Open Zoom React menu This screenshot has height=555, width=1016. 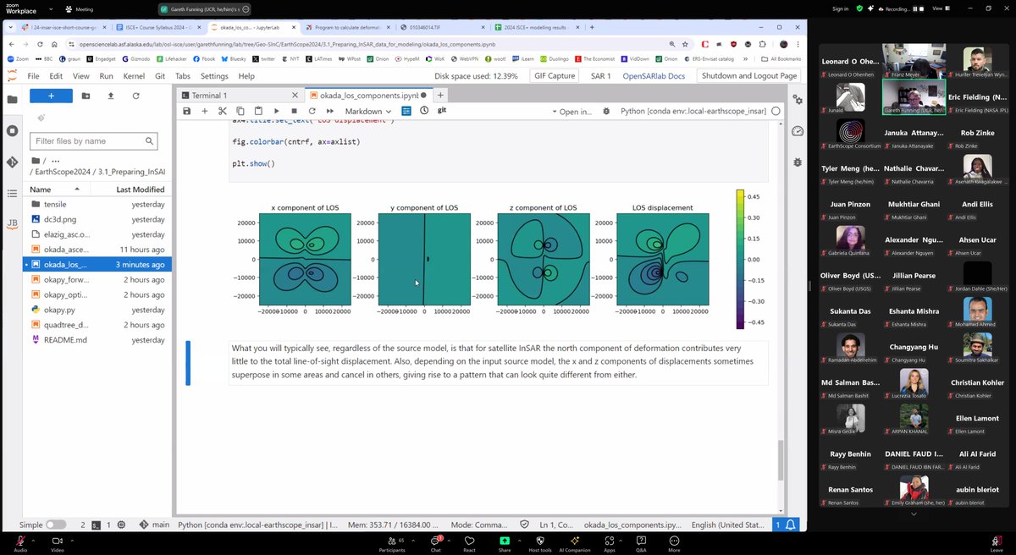tap(470, 542)
